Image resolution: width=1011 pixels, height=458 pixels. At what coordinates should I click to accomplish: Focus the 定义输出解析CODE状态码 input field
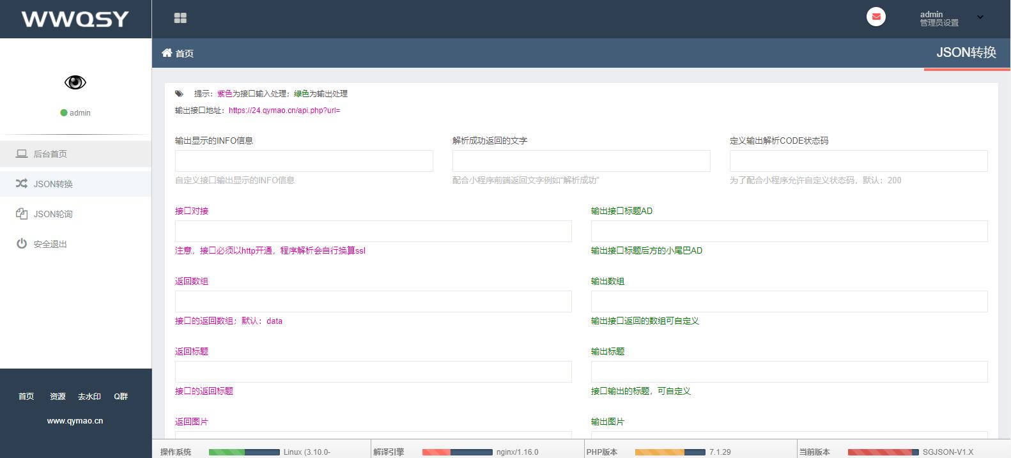coord(858,161)
